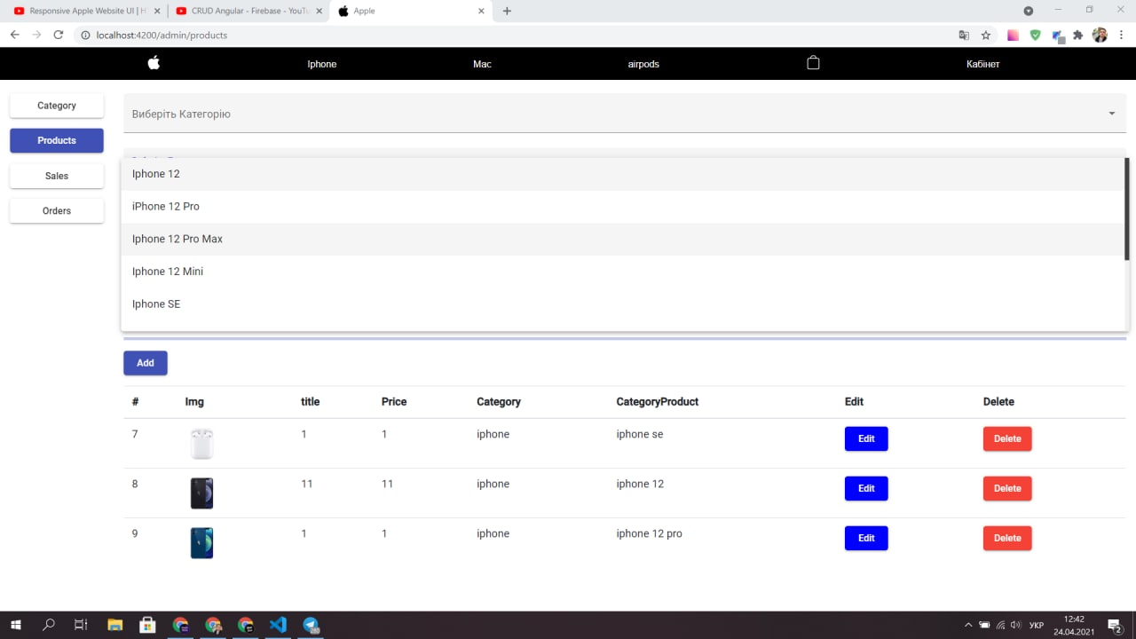Screen dimensions: 1136x639
Task: Click the tab search dropdown circle icon
Action: 1029,11
